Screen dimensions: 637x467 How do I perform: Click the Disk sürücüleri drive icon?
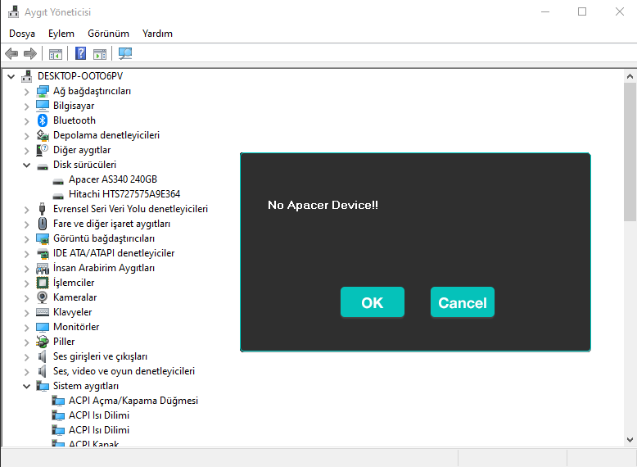click(43, 166)
